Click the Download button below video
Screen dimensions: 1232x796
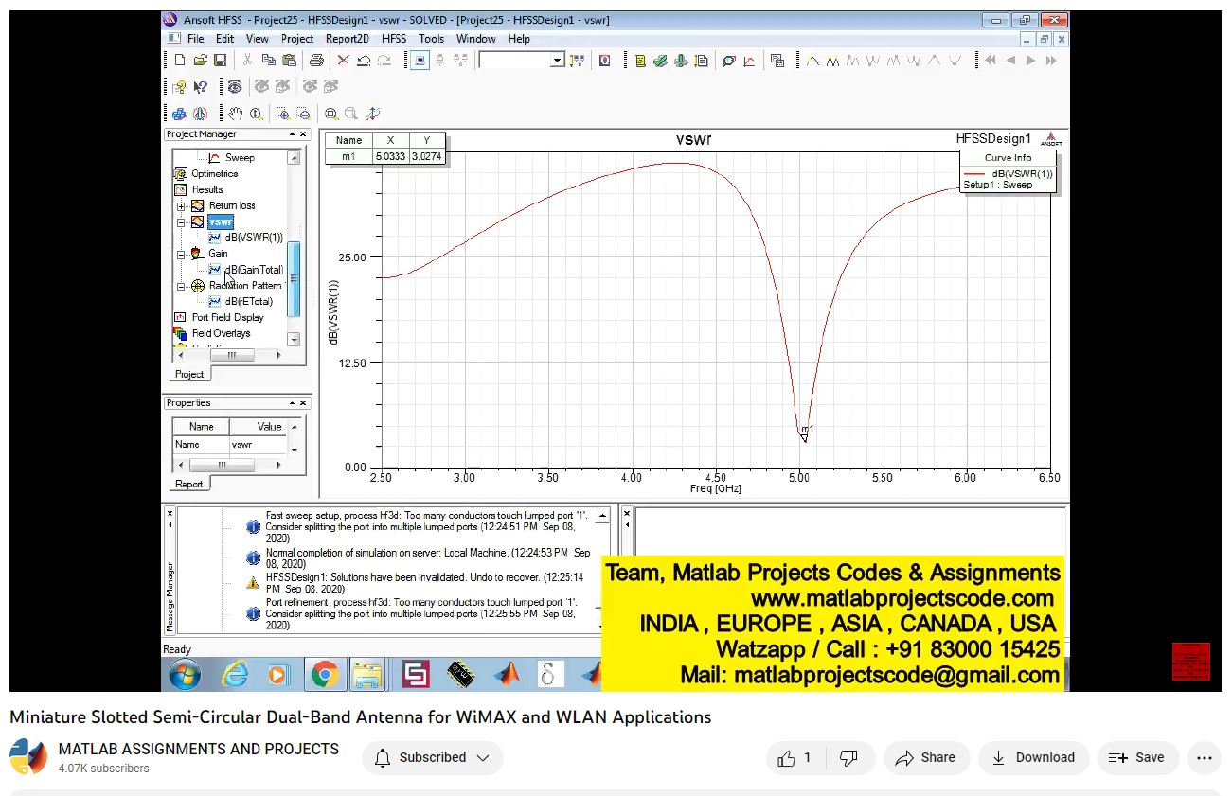[x=1033, y=757]
